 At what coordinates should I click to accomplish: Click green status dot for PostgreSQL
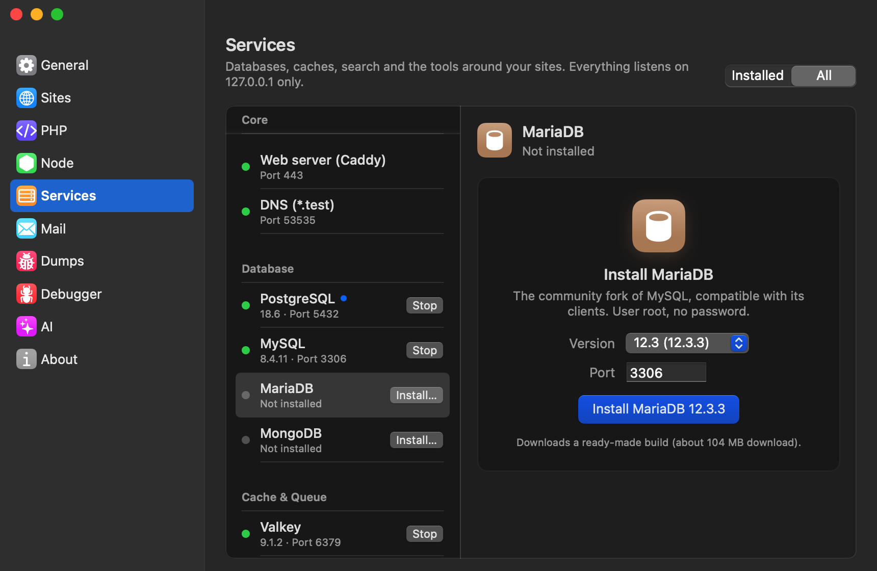point(246,305)
